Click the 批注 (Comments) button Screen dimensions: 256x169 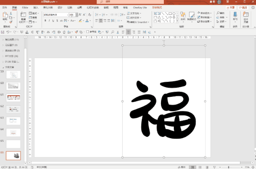point(243,8)
